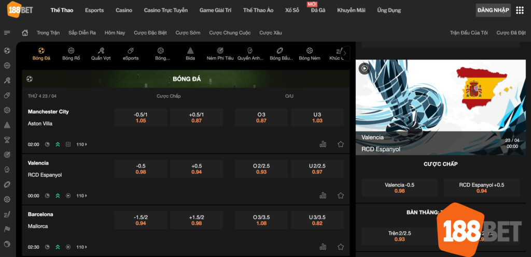The height and width of the screenshot is (257, 531).
Task: Bet Aston Villa +0.5/1 at 0.87
Action: coord(197,117)
